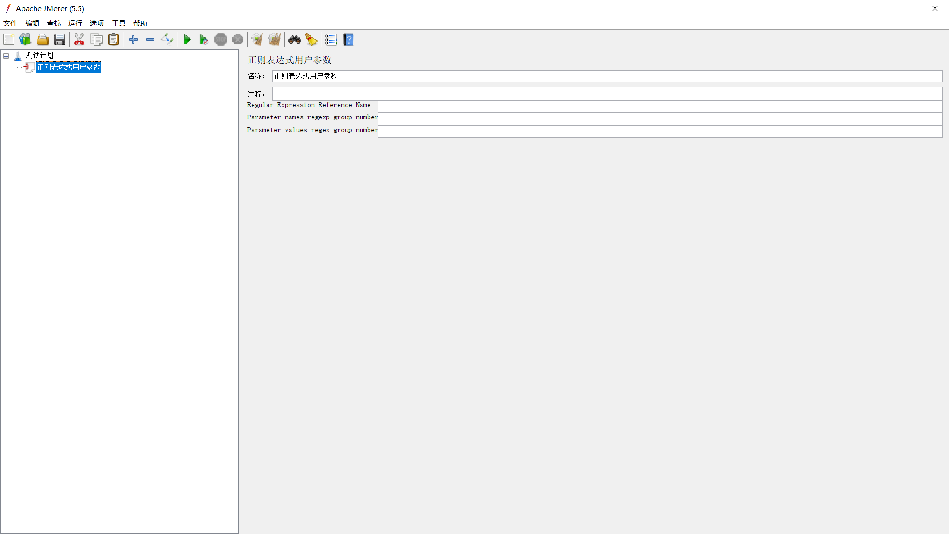
Task: Click the Toggle enable/disable icon
Action: coord(167,40)
